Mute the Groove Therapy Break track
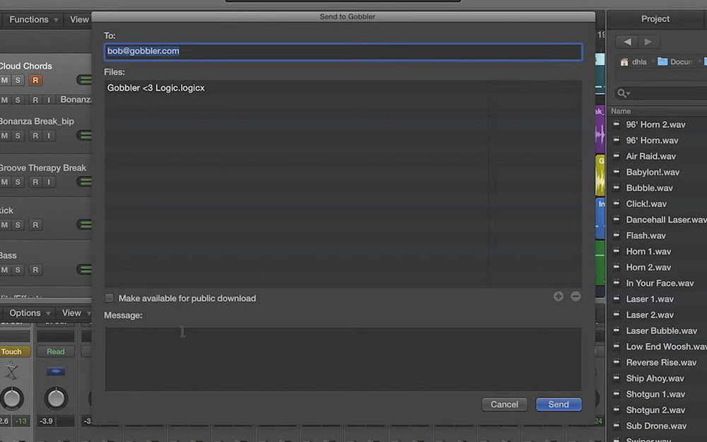 tap(4, 182)
